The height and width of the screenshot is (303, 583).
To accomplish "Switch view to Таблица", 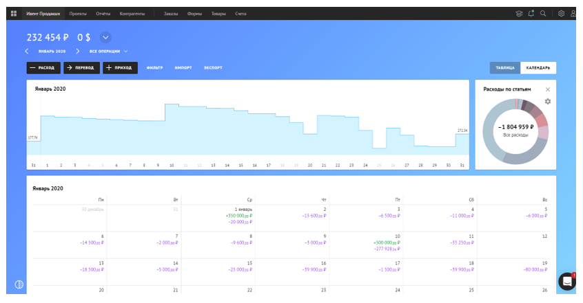I will pos(505,68).
